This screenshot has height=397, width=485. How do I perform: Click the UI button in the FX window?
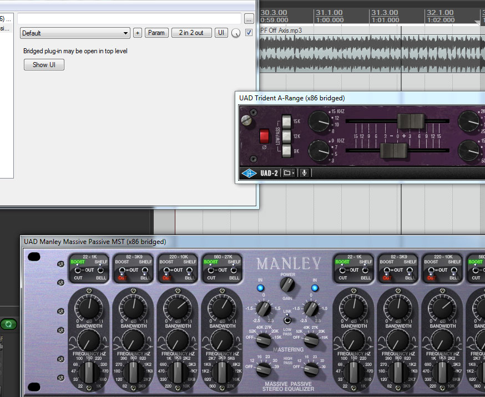[x=221, y=33]
